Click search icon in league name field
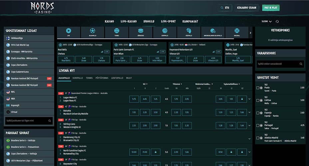 coord(50,121)
